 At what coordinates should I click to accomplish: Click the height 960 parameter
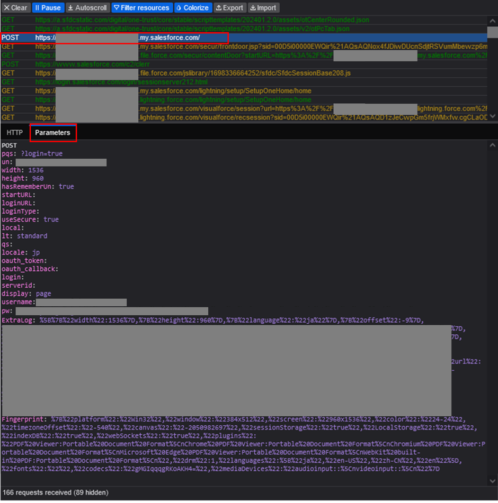pos(22,178)
